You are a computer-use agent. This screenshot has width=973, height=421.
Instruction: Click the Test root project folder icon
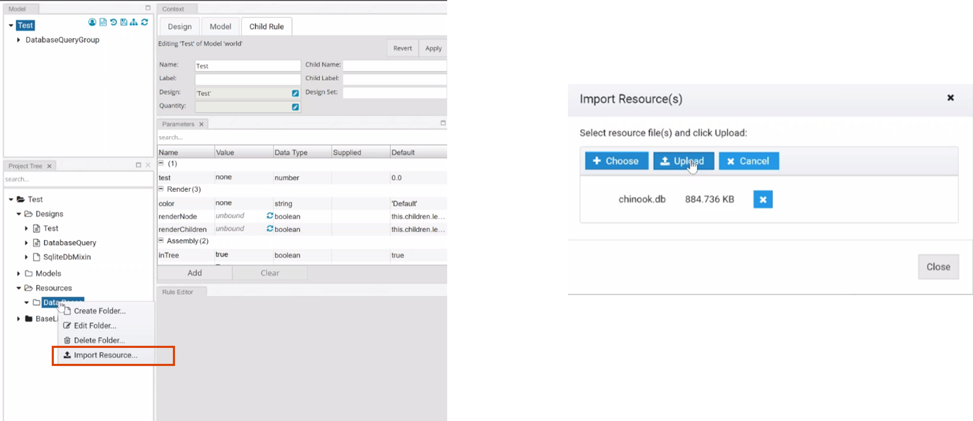(x=21, y=199)
